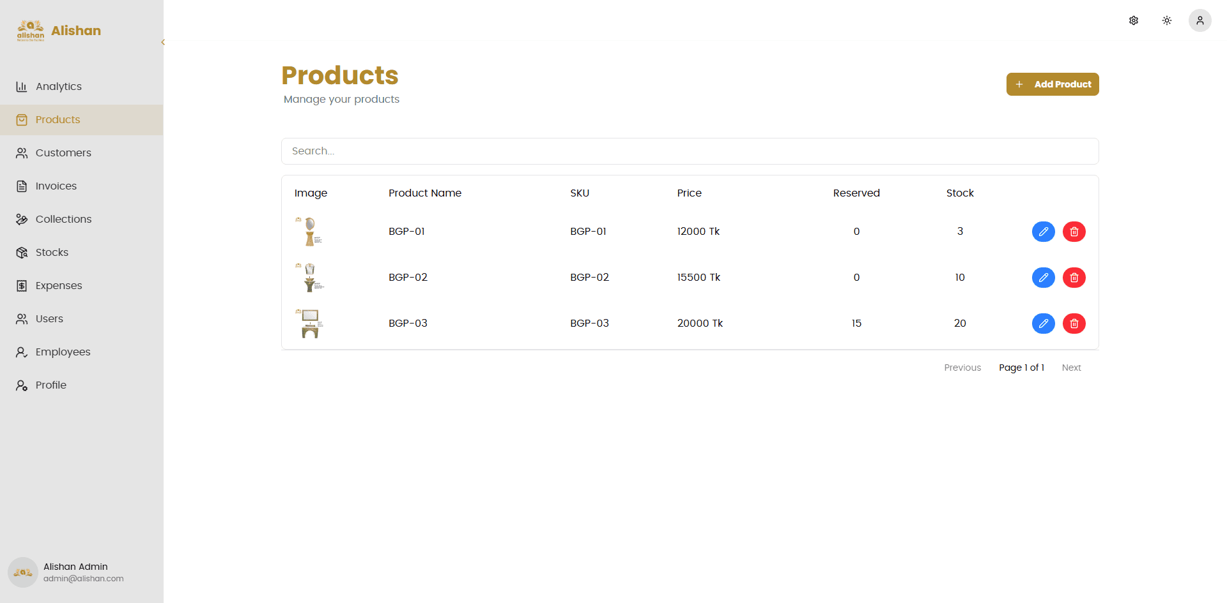Image resolution: width=1227 pixels, height=603 pixels.
Task: Click admin@alishan.com email text
Action: [83, 579]
